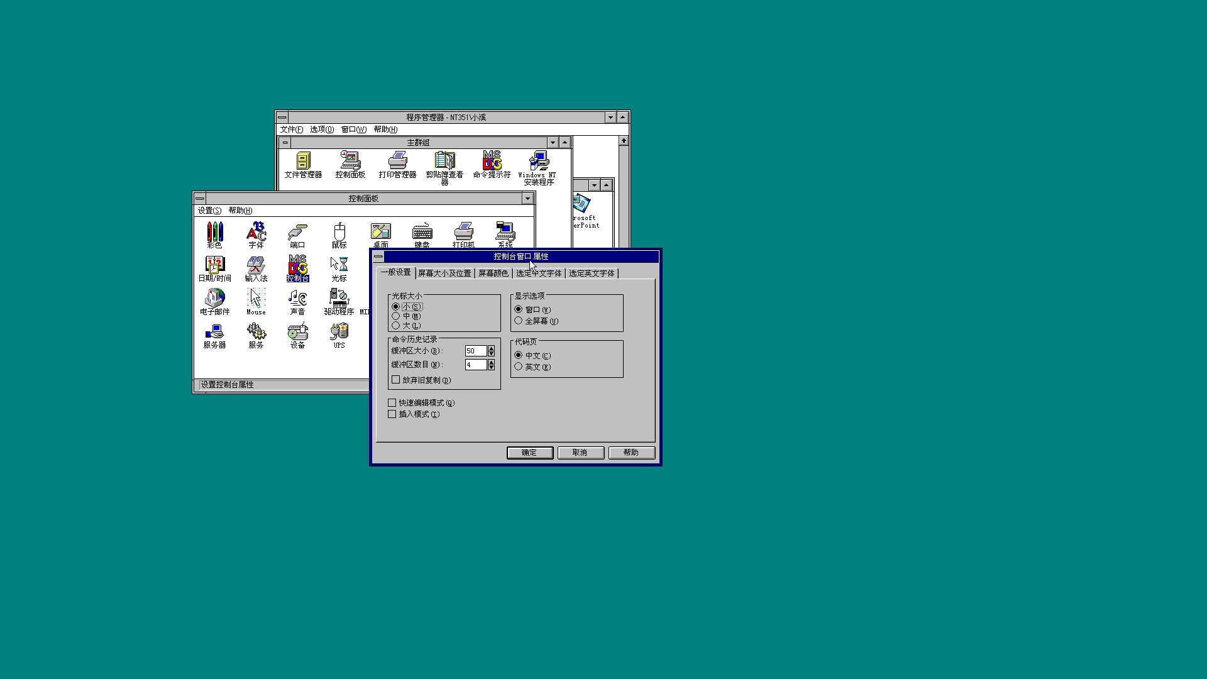Image resolution: width=1207 pixels, height=679 pixels.
Task: Enable 快速编辑模式 (Quick Edit Mode) checkbox
Action: [x=392, y=403]
